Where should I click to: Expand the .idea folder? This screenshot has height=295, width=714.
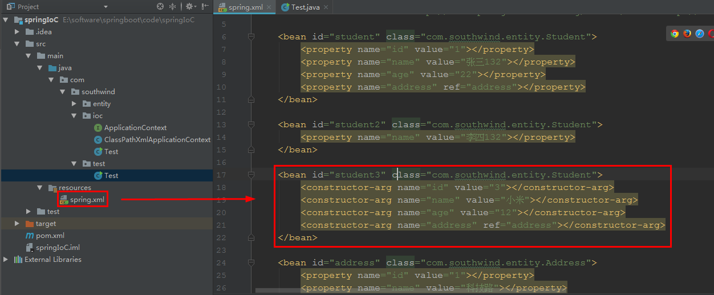pos(17,32)
